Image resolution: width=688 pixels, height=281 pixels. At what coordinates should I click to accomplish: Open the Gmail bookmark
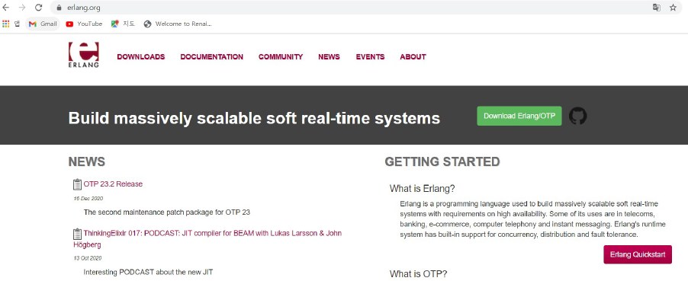coord(43,24)
